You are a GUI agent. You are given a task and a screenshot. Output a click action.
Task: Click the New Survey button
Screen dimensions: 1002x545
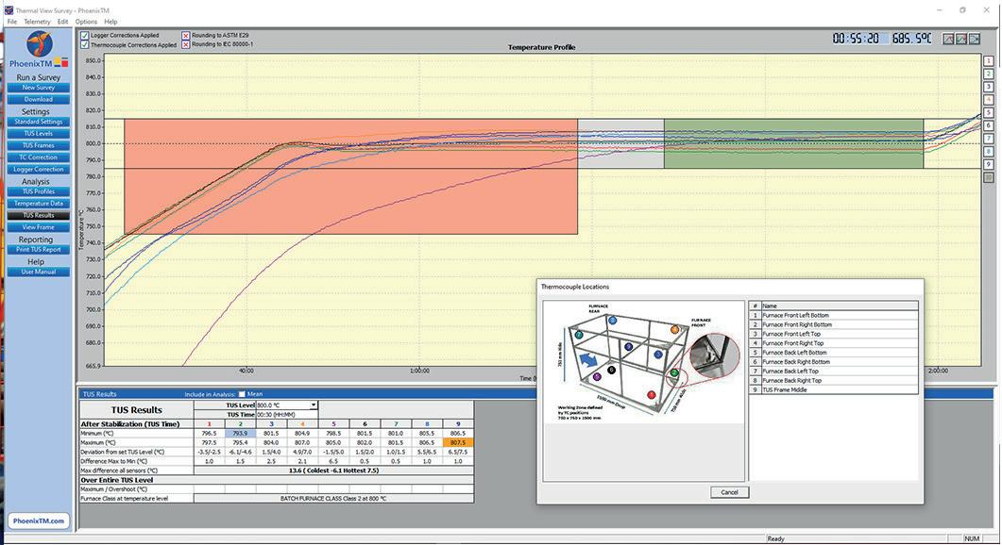coord(39,88)
